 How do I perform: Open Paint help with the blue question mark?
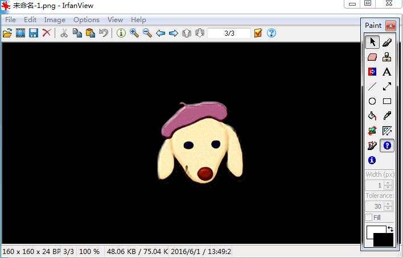387,145
